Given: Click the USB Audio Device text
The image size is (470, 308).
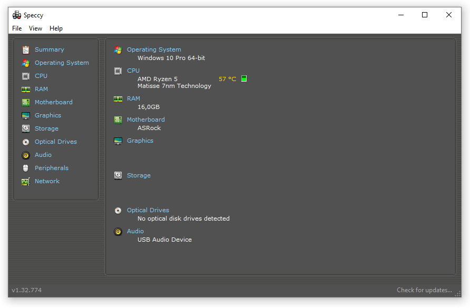Looking at the screenshot, I should [164, 240].
